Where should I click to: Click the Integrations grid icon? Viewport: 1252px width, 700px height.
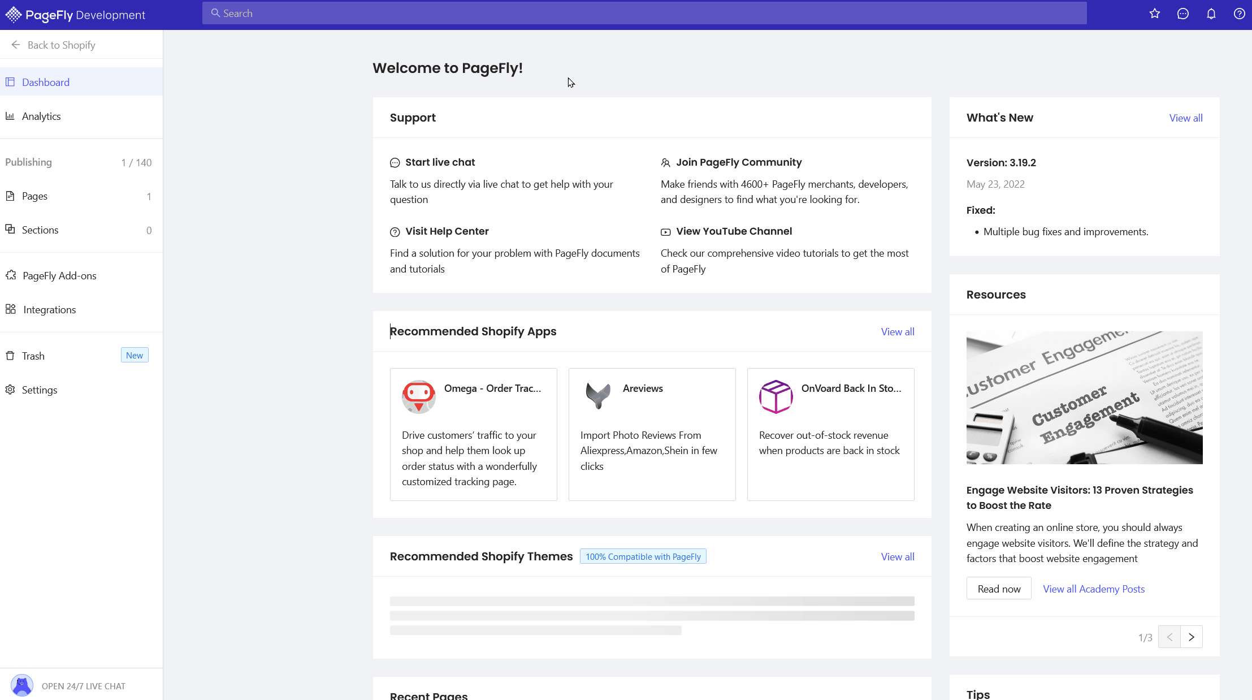pos(11,309)
